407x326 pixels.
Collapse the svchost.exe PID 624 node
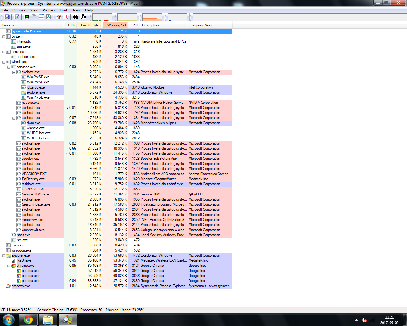click(x=14, y=72)
